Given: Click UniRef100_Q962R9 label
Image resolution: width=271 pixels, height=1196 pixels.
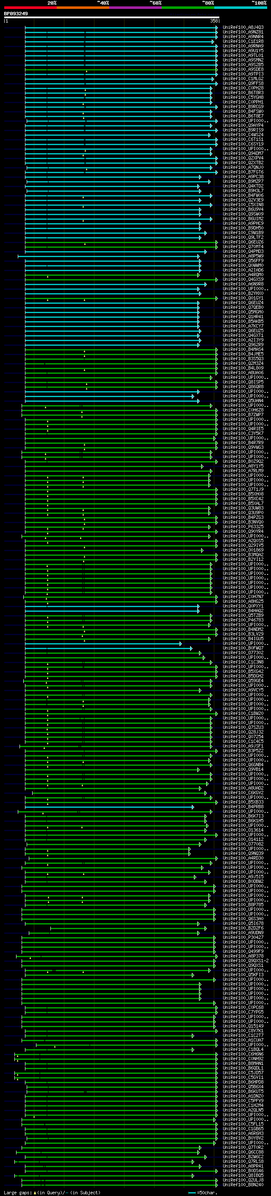Looking at the screenshot, I should tap(243, 345).
